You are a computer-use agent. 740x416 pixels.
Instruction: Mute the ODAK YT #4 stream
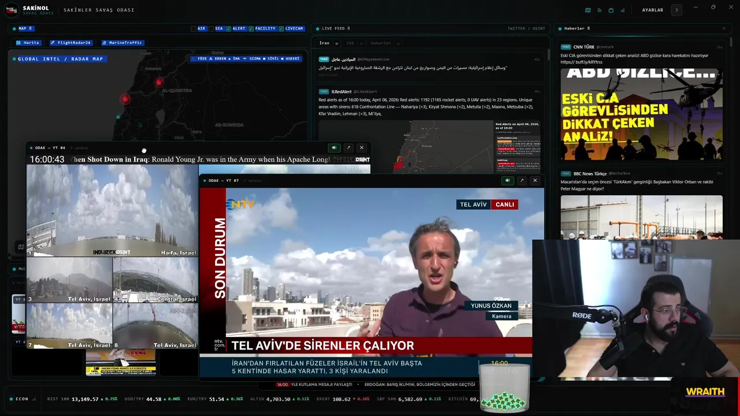[x=334, y=148]
